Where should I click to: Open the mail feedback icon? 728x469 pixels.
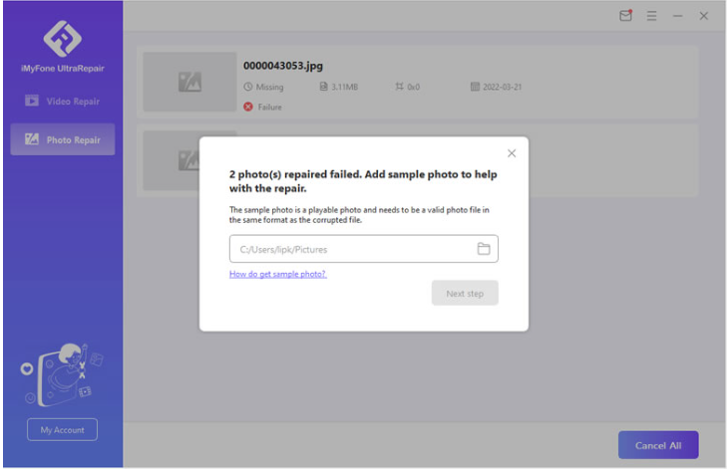(x=625, y=16)
